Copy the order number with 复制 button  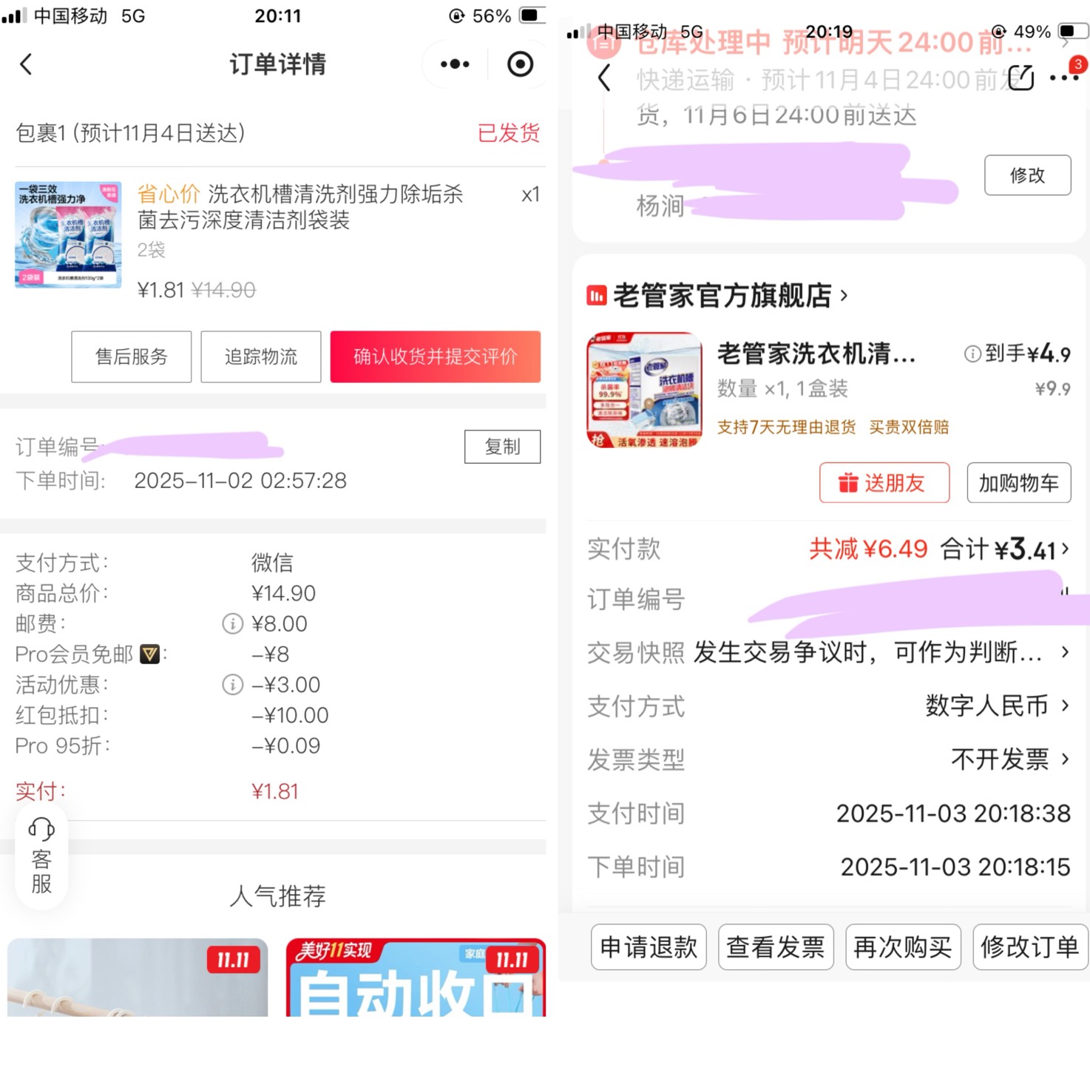tap(502, 447)
